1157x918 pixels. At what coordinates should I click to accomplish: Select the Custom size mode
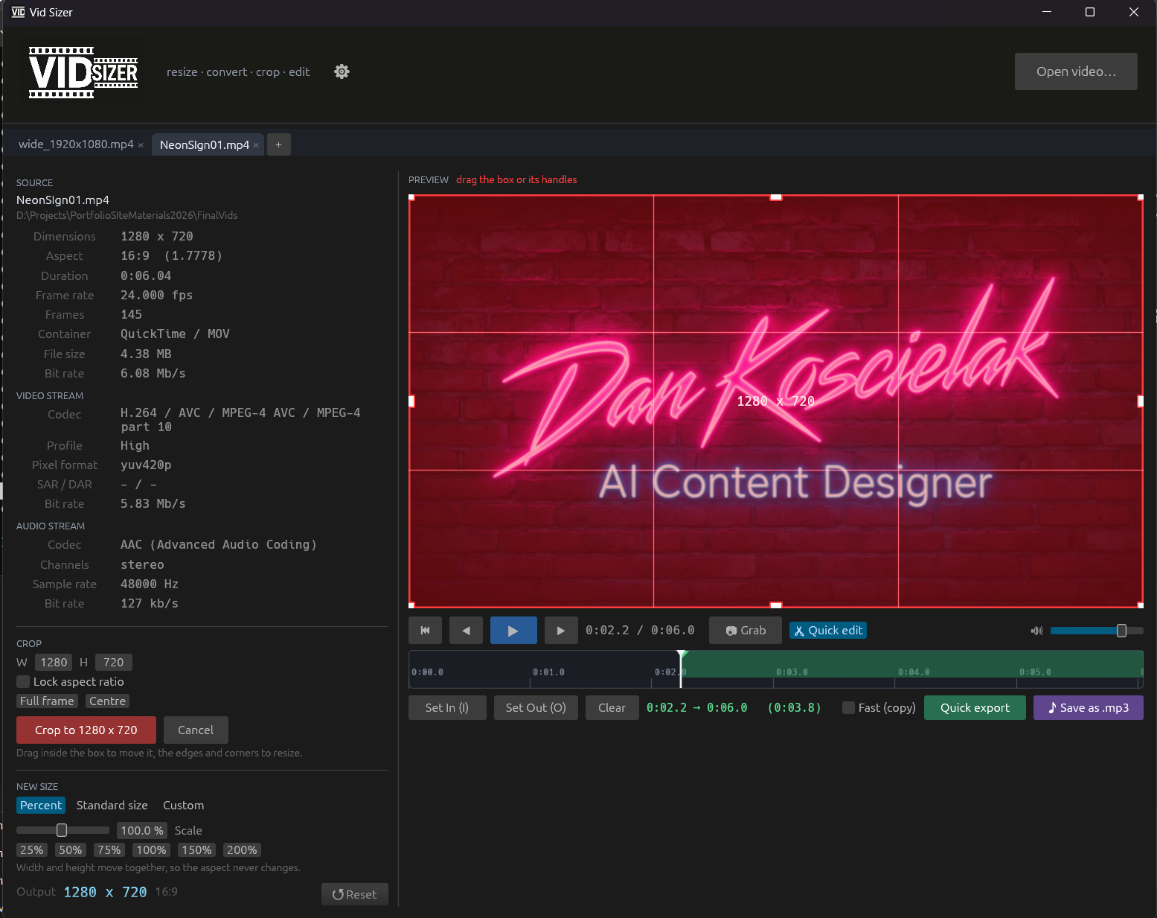click(183, 806)
